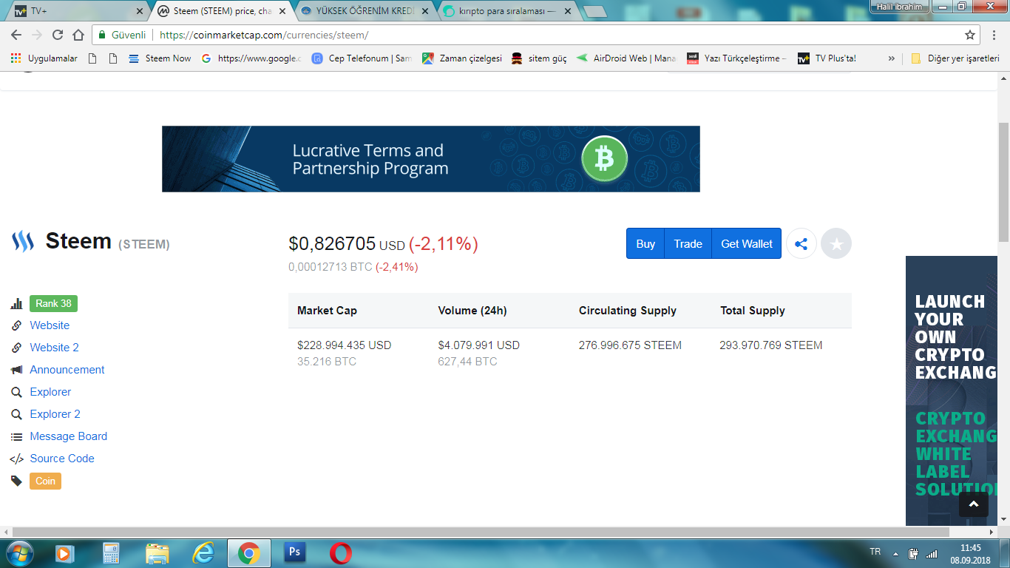Image resolution: width=1010 pixels, height=568 pixels.
Task: Launch Internet Explorer from the taskbar
Action: [x=203, y=553]
